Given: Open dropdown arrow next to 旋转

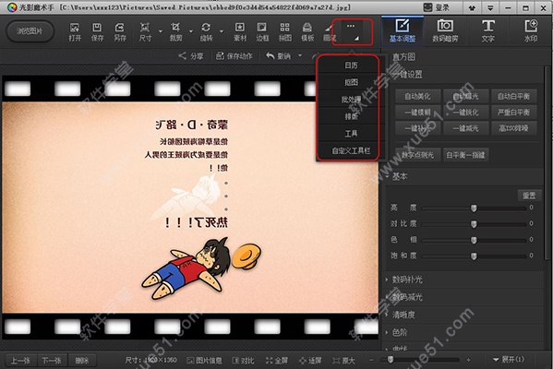Looking at the screenshot, I should pyautogui.click(x=222, y=31).
